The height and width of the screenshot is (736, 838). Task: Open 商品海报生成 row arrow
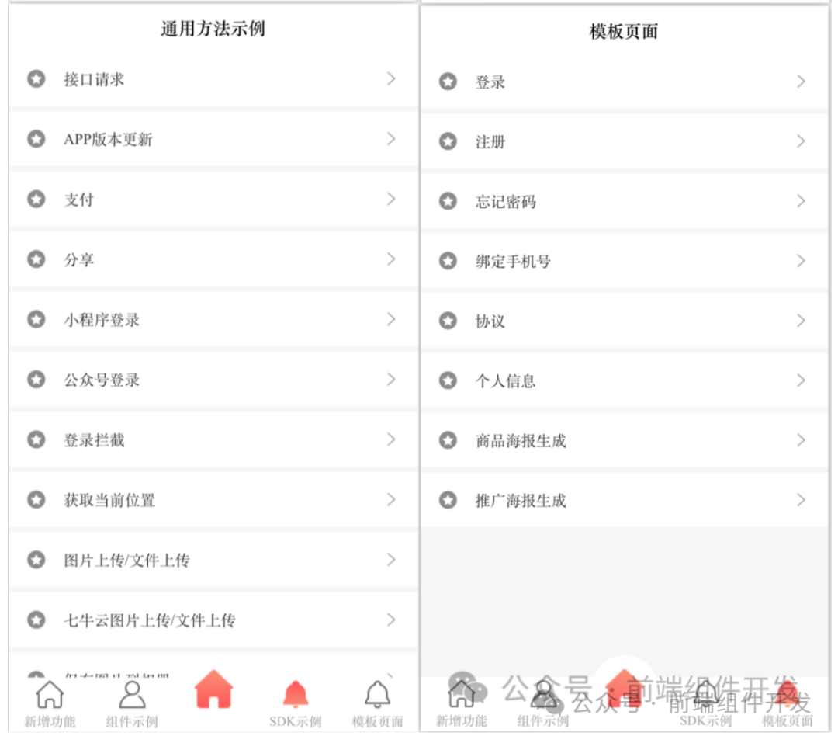pyautogui.click(x=801, y=440)
